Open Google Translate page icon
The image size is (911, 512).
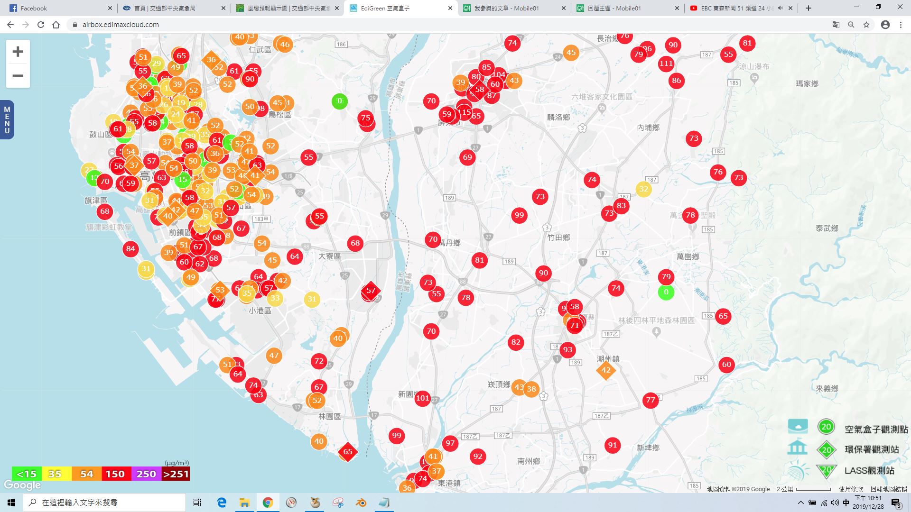point(836,25)
